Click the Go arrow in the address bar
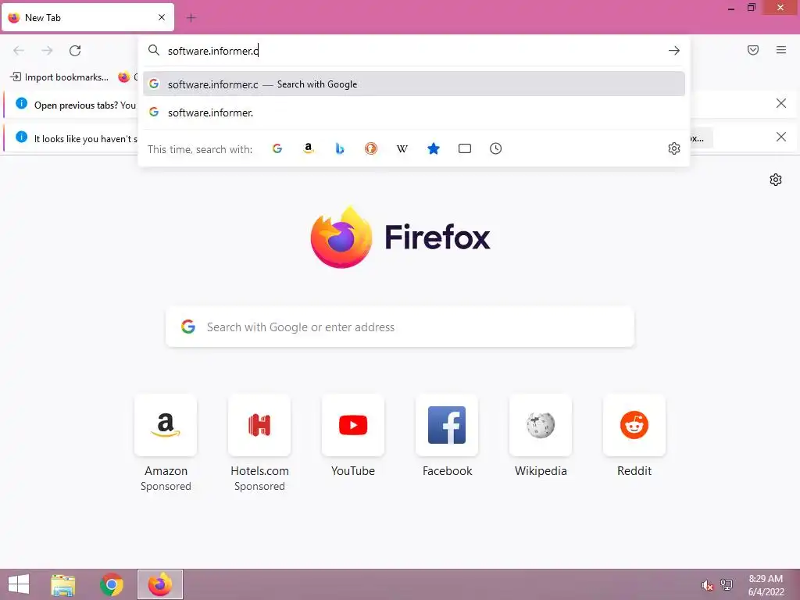The image size is (800, 600). 674,51
